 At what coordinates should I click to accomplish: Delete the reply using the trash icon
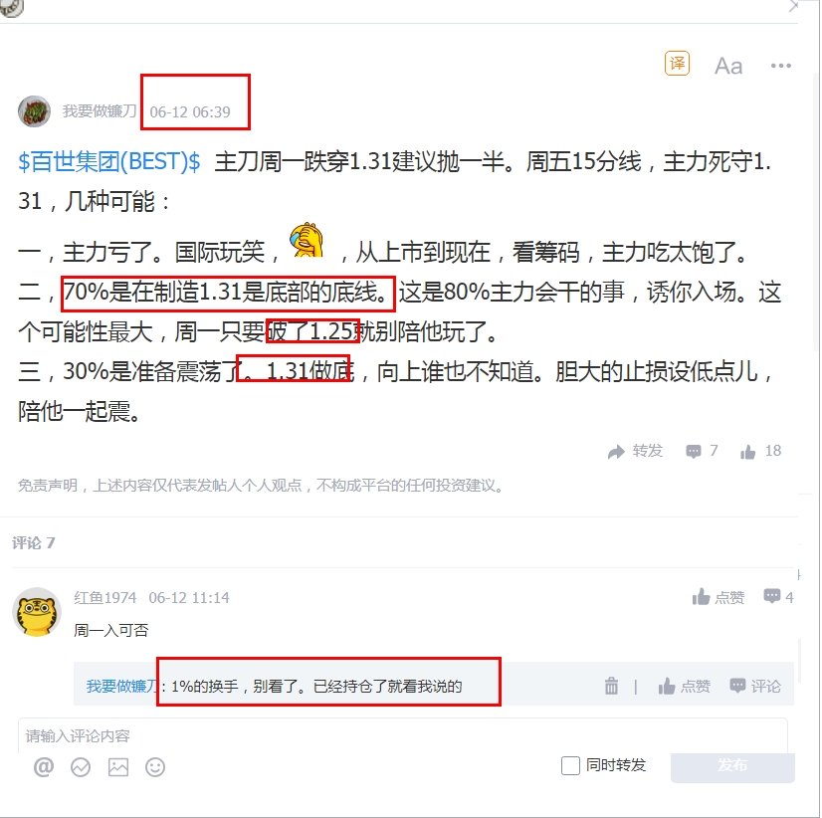coord(611,686)
